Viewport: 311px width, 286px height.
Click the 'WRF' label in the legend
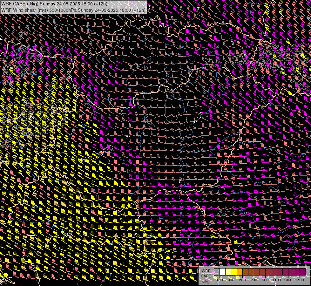click(206, 271)
